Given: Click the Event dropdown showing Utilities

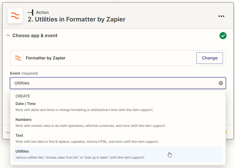Looking at the screenshot, I should (114, 83).
